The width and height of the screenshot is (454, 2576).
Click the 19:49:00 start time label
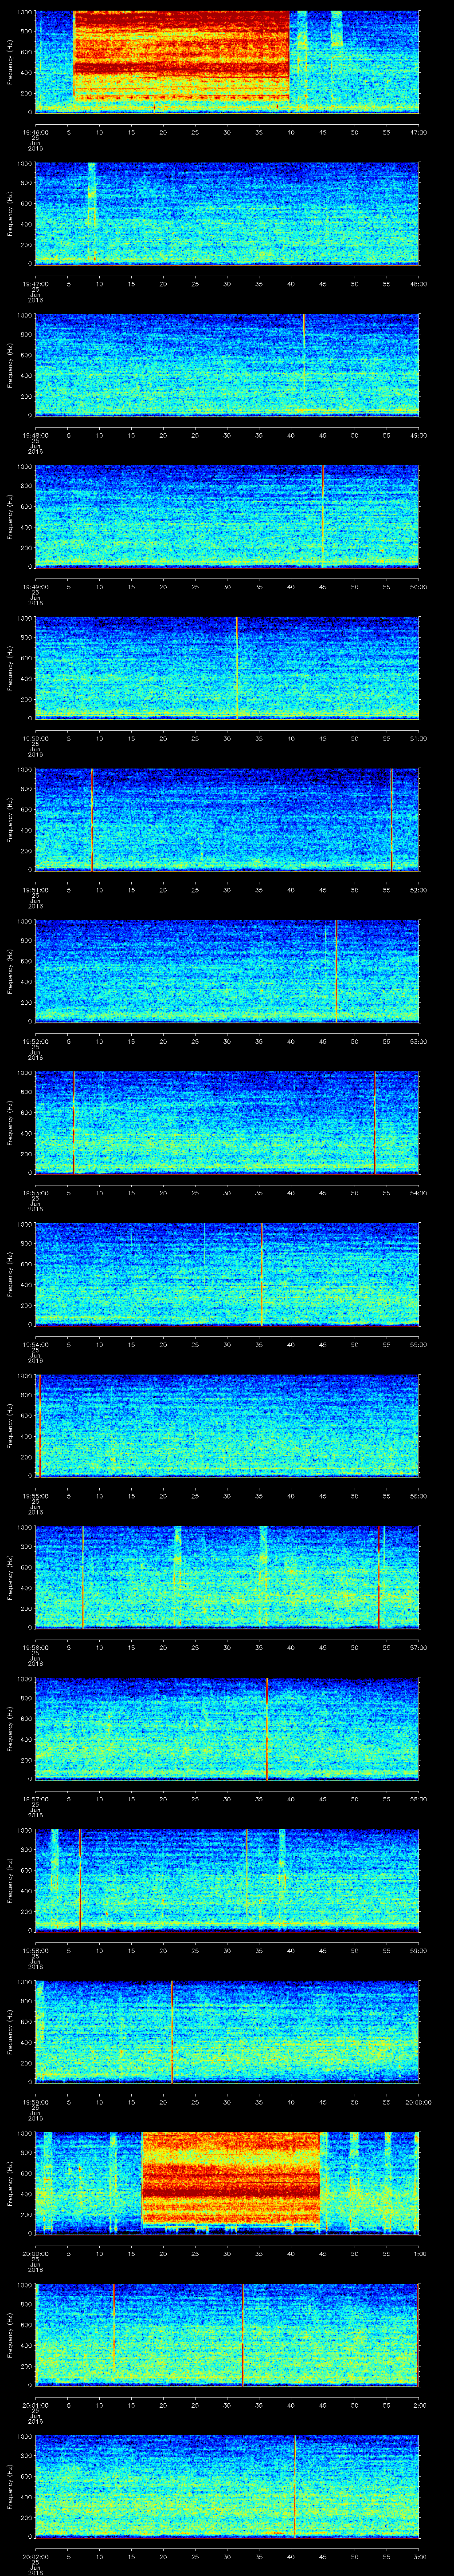point(35,587)
